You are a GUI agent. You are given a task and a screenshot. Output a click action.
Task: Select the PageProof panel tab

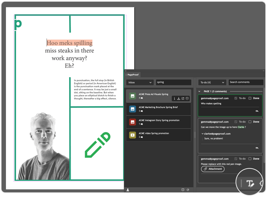132,75
